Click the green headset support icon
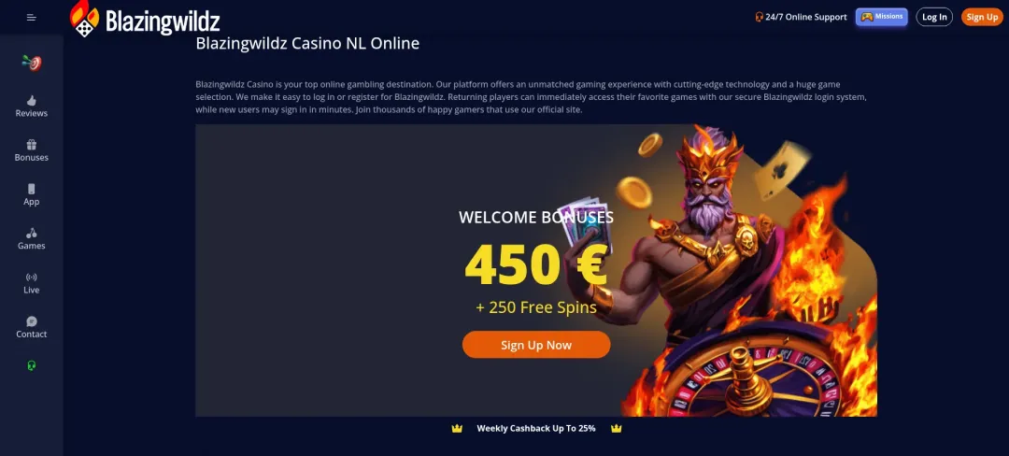The height and width of the screenshot is (456, 1009). [x=32, y=365]
